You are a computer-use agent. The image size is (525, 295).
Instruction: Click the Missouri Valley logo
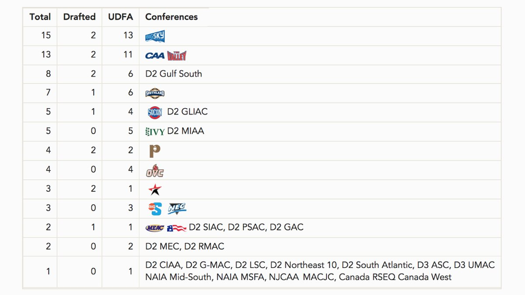[177, 56]
